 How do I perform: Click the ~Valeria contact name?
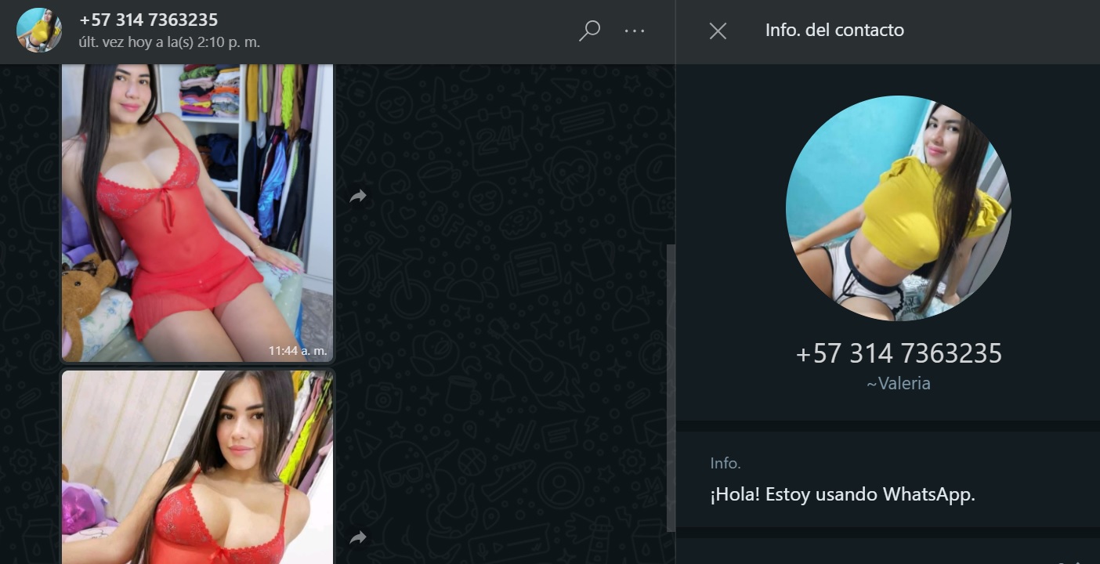pyautogui.click(x=899, y=384)
